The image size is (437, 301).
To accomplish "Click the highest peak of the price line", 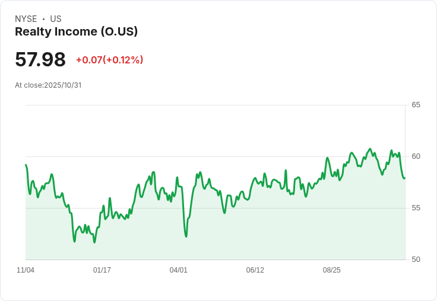I will point(370,149).
